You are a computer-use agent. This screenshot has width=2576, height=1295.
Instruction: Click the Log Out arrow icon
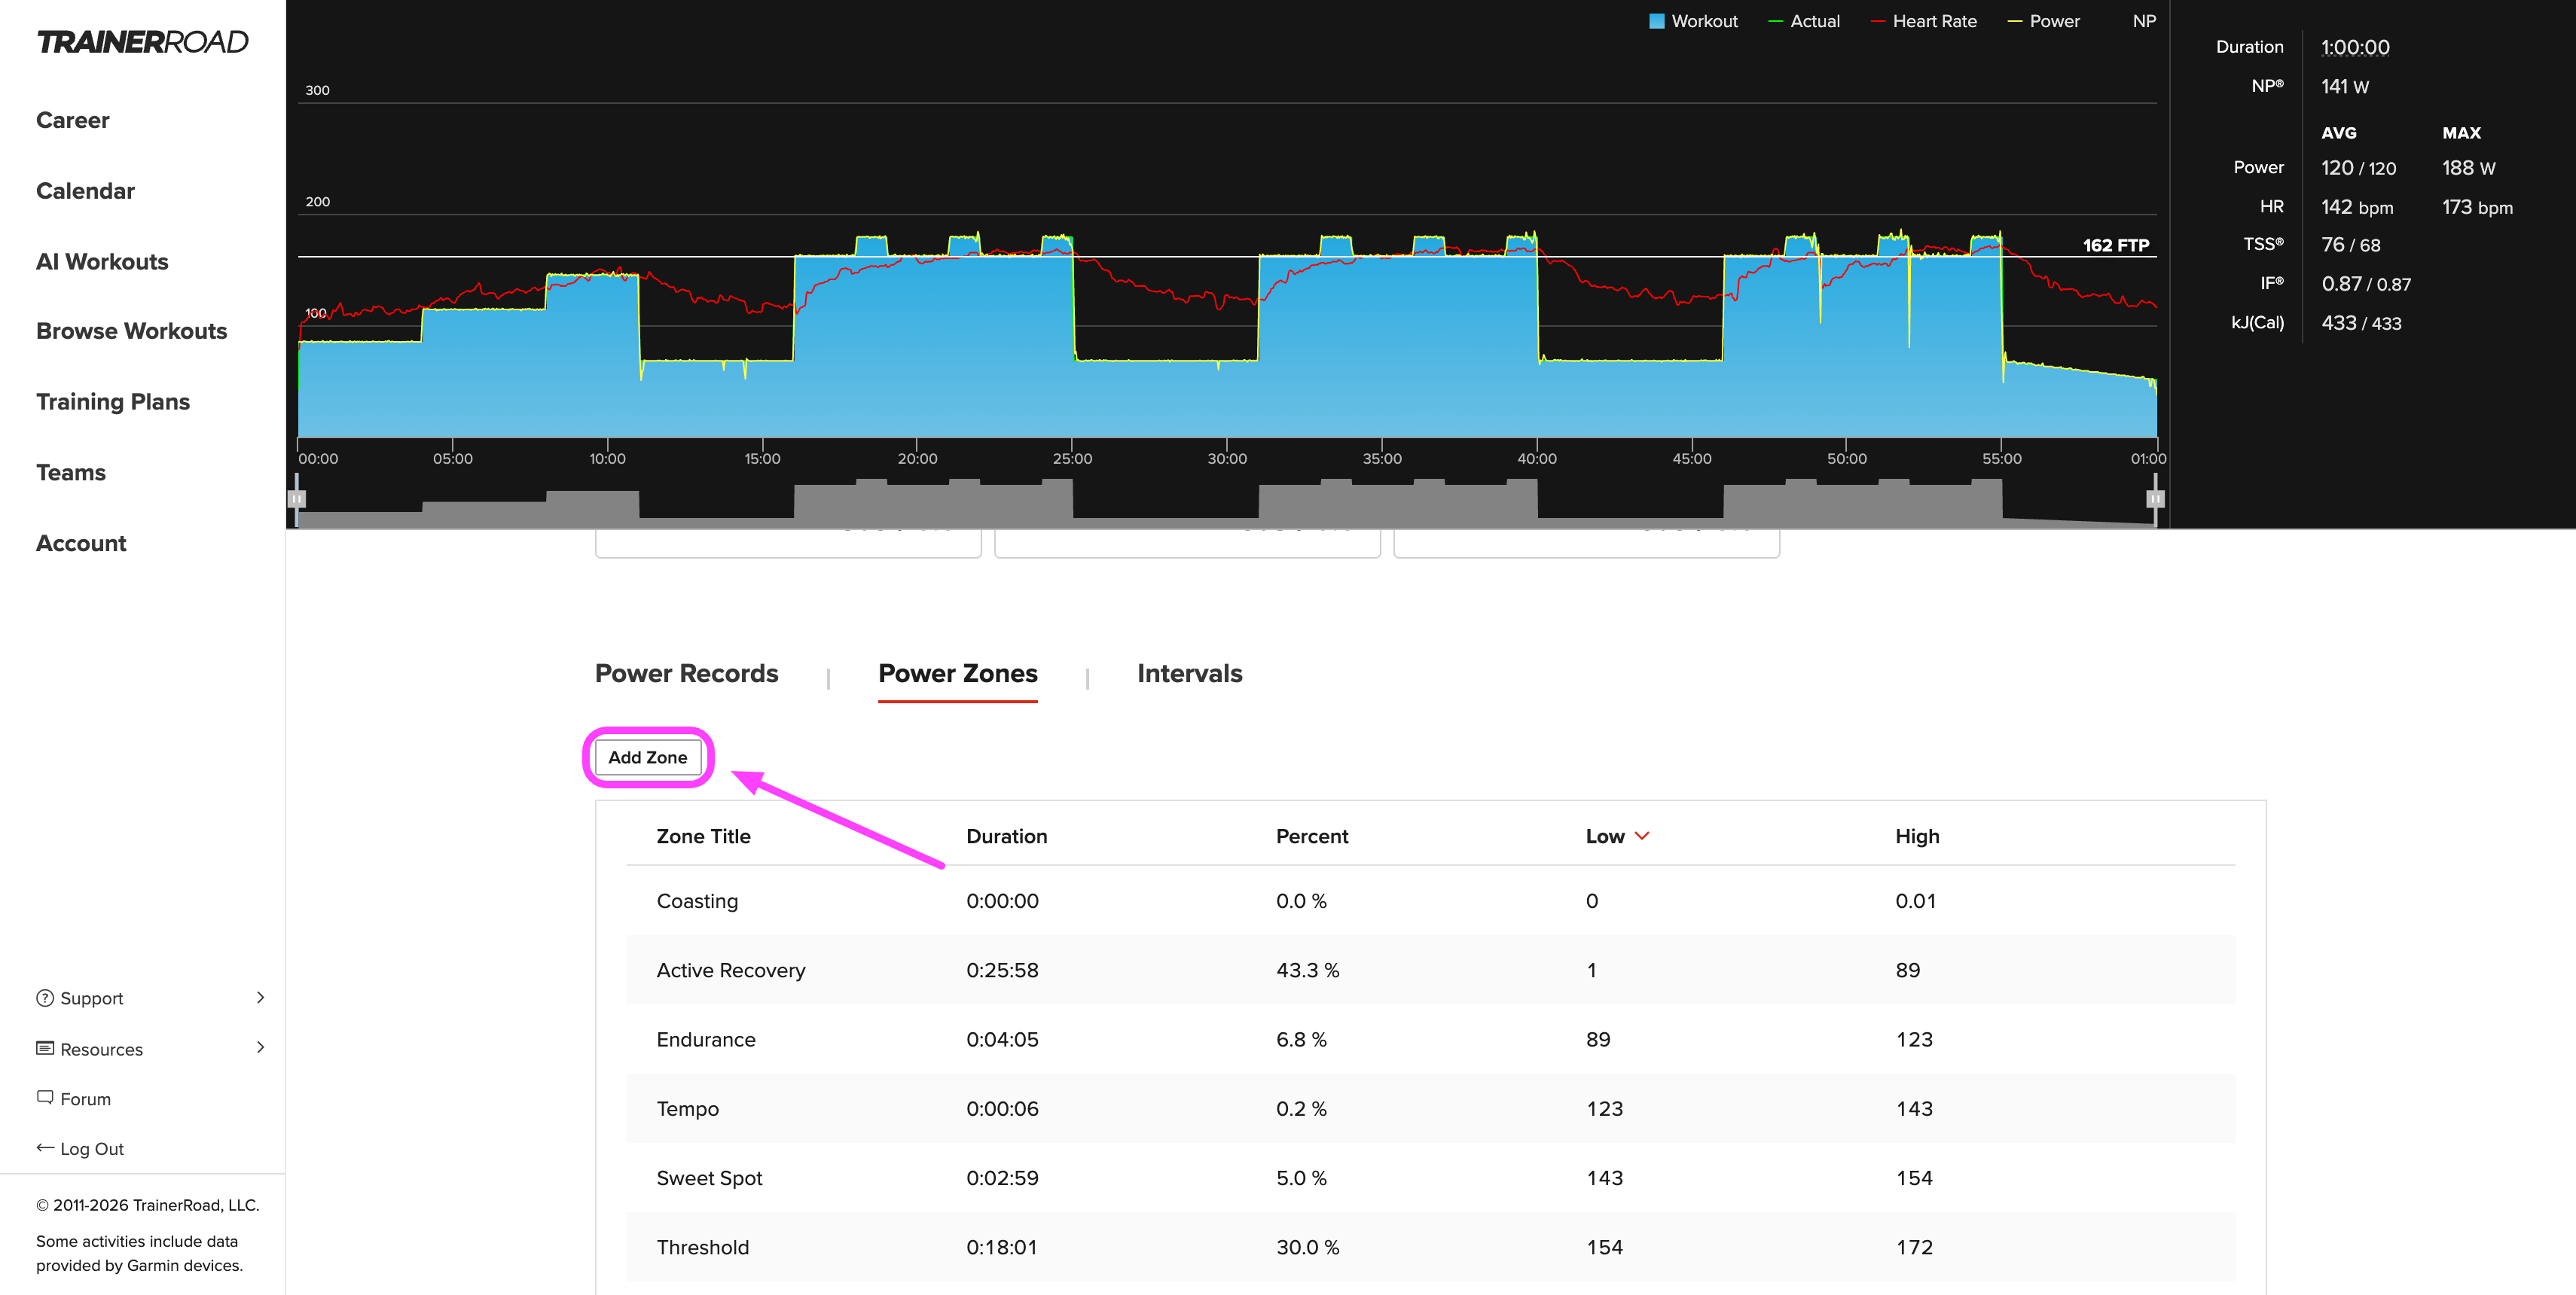[x=45, y=1147]
